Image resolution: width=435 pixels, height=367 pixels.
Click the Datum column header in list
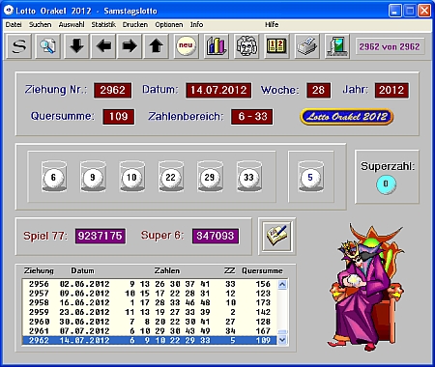tap(83, 270)
